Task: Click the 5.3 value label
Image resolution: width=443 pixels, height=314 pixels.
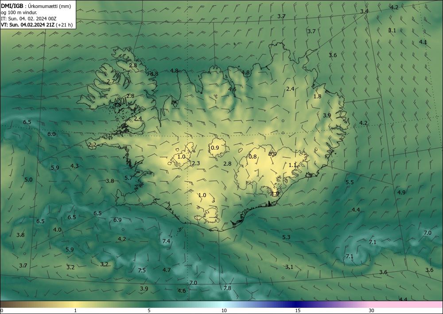Action: pos(286,237)
